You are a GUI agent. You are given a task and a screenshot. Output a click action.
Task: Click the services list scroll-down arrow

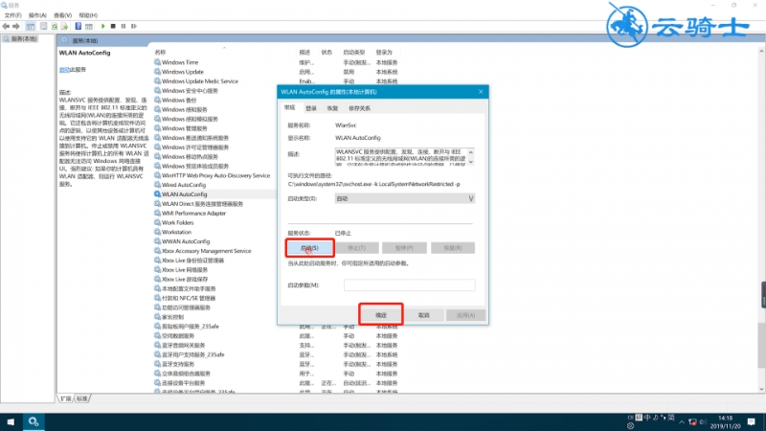click(761, 390)
